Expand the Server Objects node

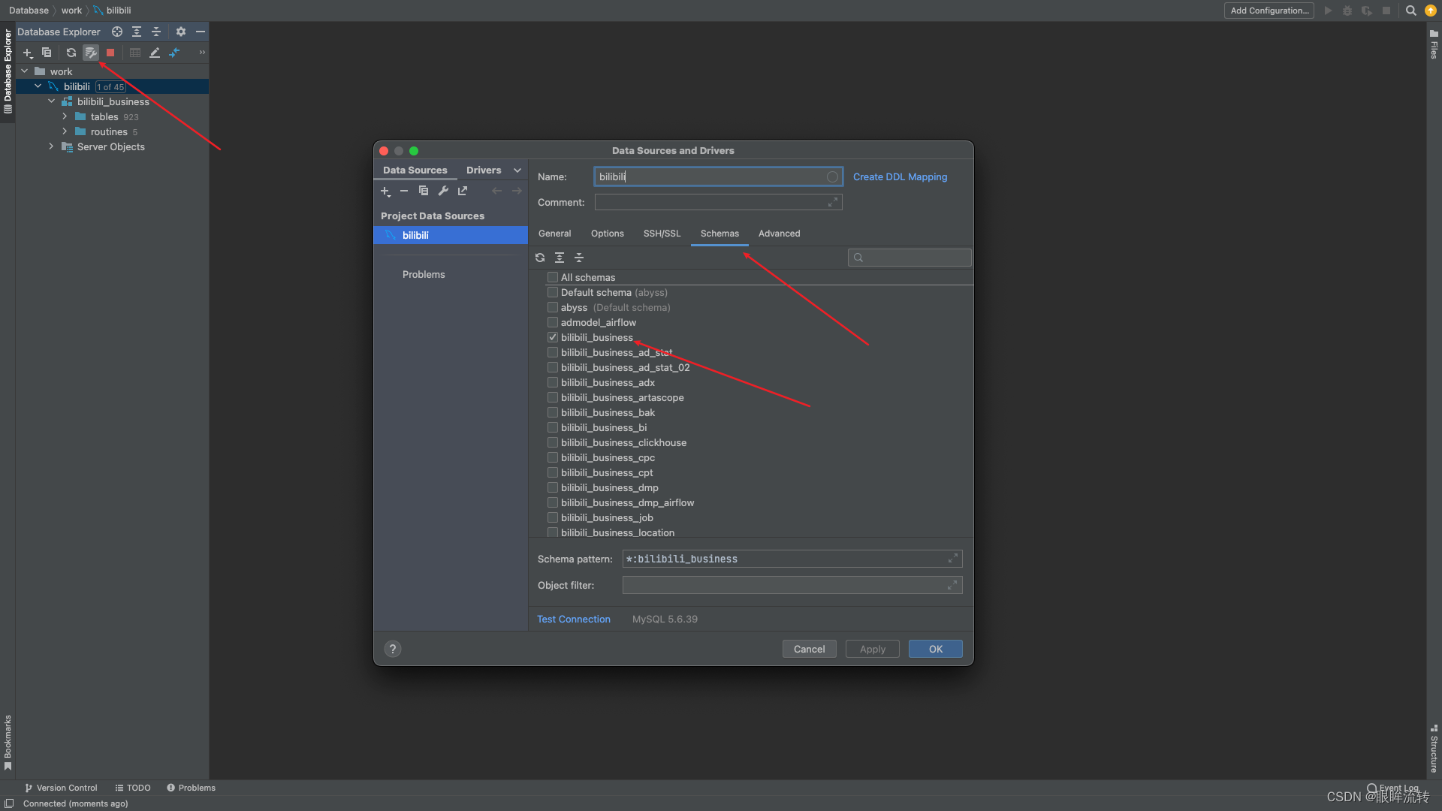point(52,146)
